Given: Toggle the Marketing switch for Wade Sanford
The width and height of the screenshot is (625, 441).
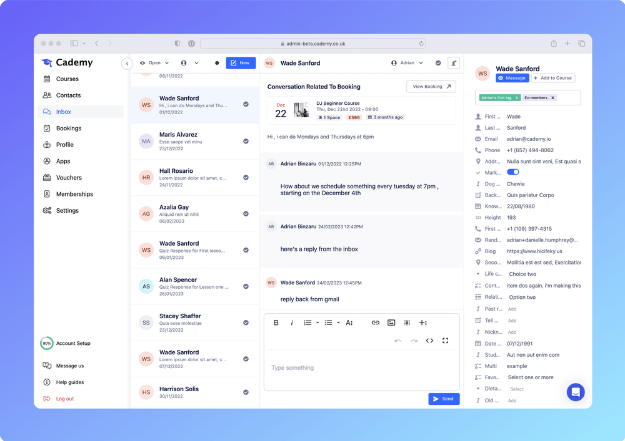Looking at the screenshot, I should point(512,172).
